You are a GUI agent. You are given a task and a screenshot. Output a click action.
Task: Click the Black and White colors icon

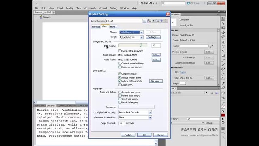[223, 119]
